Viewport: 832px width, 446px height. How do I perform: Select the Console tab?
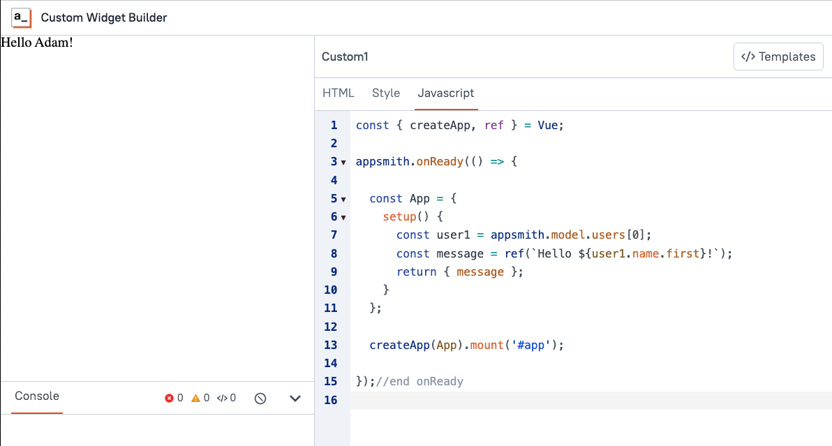pyautogui.click(x=36, y=396)
